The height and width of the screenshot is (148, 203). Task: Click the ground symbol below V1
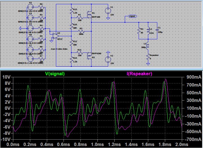108,19
